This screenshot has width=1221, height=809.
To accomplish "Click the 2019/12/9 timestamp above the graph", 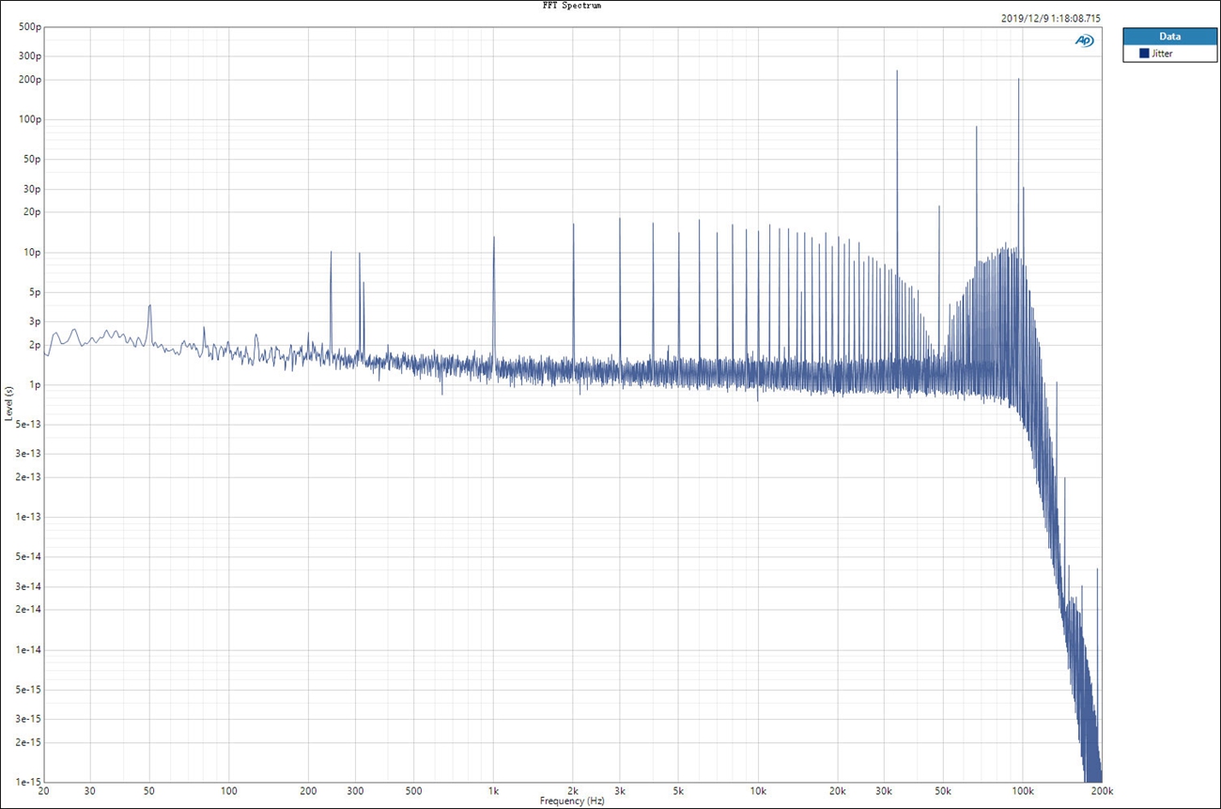I will (x=1050, y=18).
